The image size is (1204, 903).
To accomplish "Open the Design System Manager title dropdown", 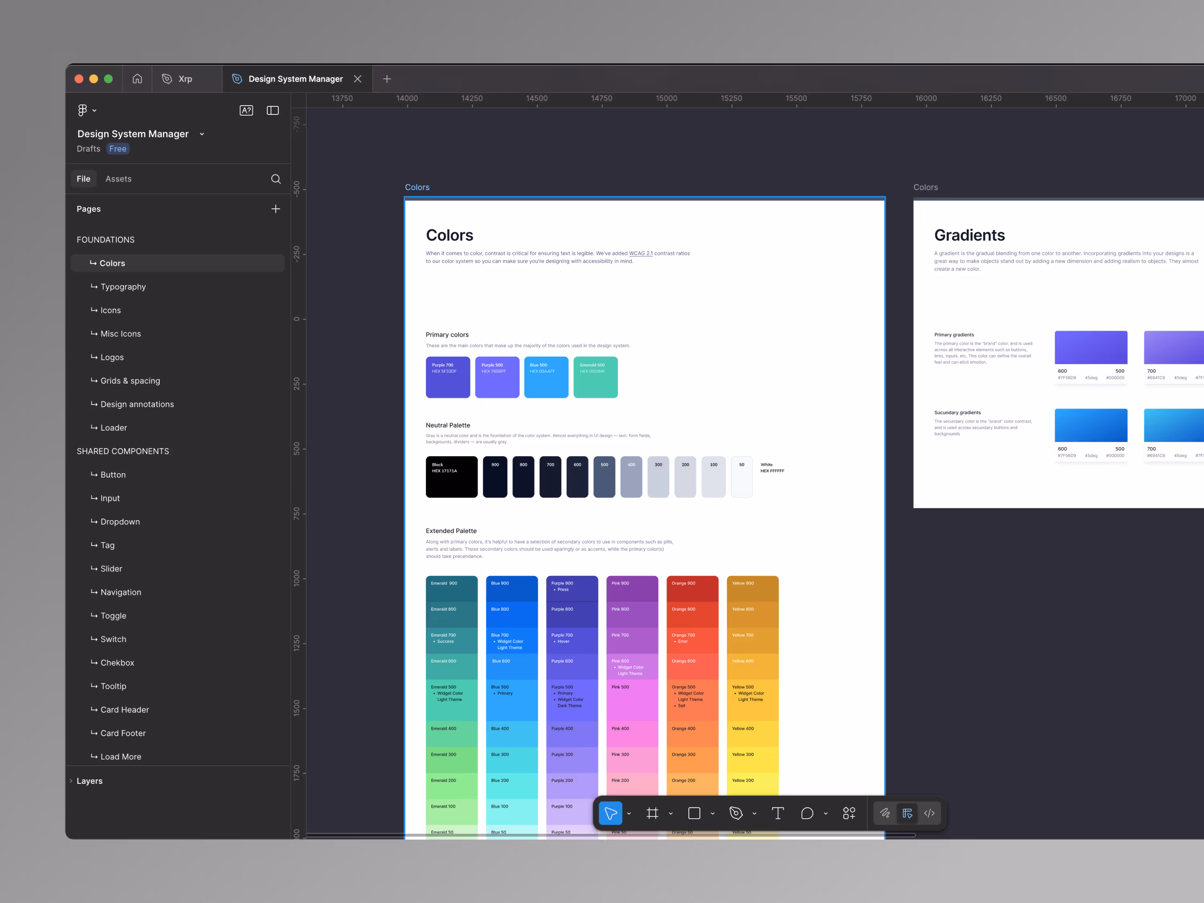I will tap(201, 134).
